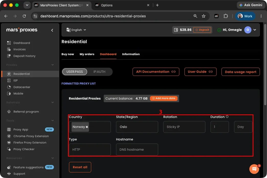Switch to the Information tab
Viewport: 267px width, 178px height.
pos(131,54)
